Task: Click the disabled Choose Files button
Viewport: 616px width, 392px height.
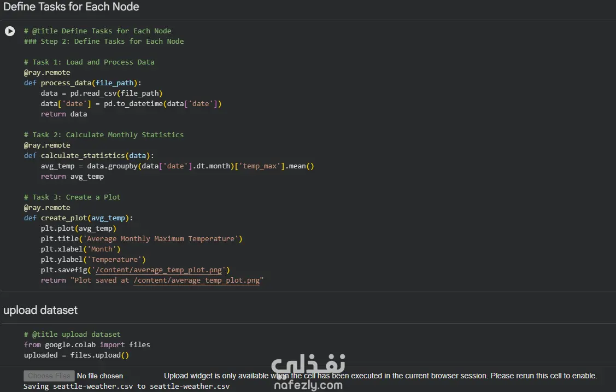Action: click(49, 376)
